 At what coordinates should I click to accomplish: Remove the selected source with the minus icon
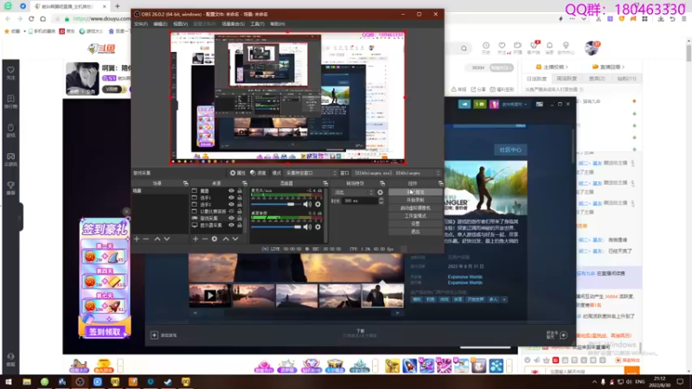(205, 239)
